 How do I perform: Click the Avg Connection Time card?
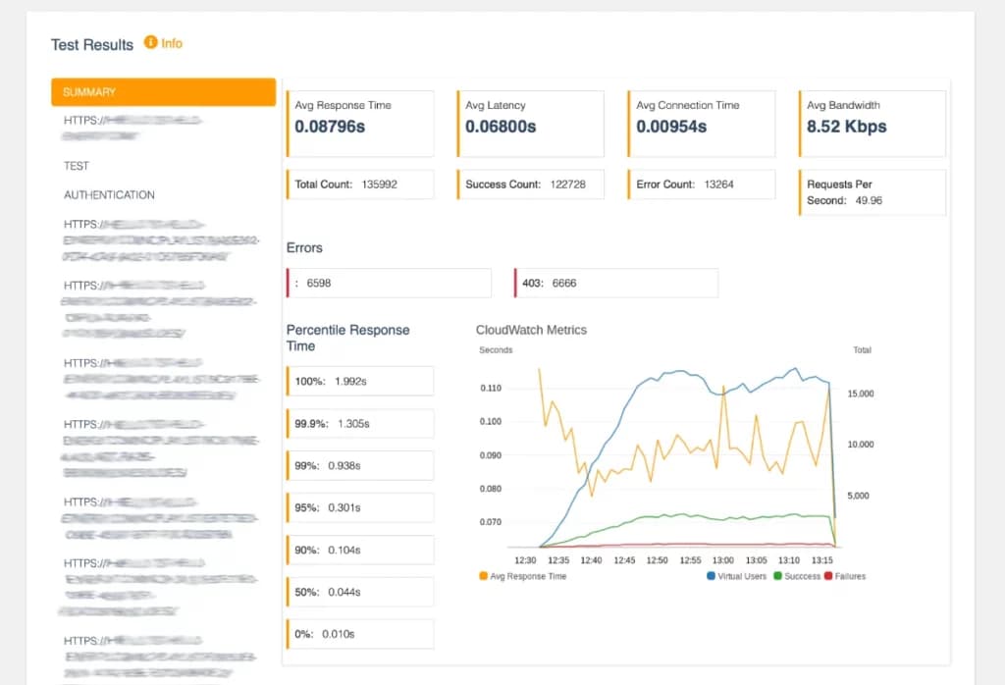[x=701, y=124]
